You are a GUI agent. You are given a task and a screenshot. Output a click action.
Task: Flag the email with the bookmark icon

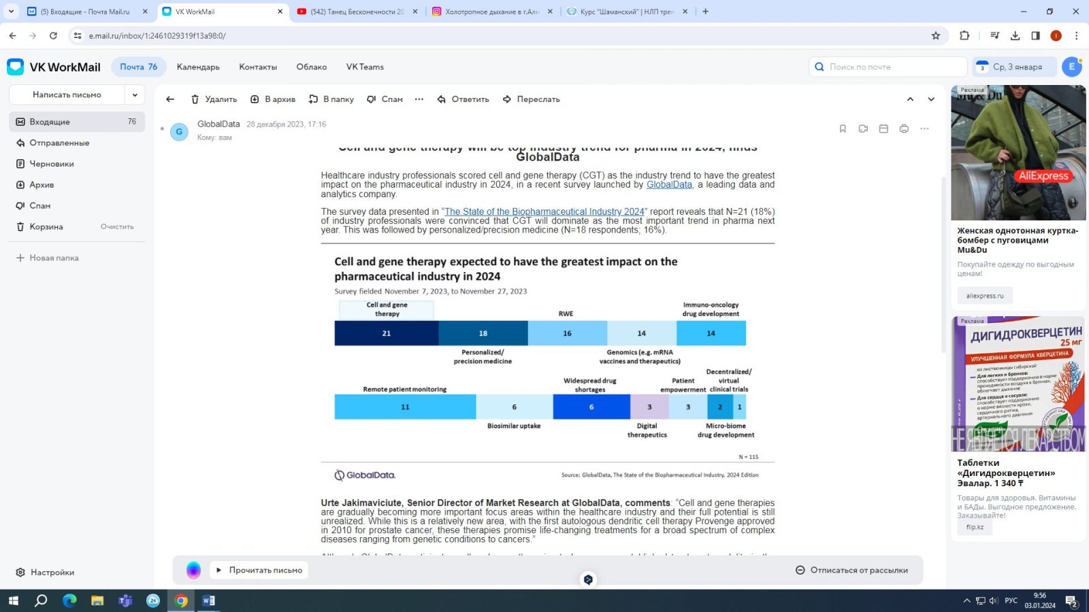[x=843, y=129]
